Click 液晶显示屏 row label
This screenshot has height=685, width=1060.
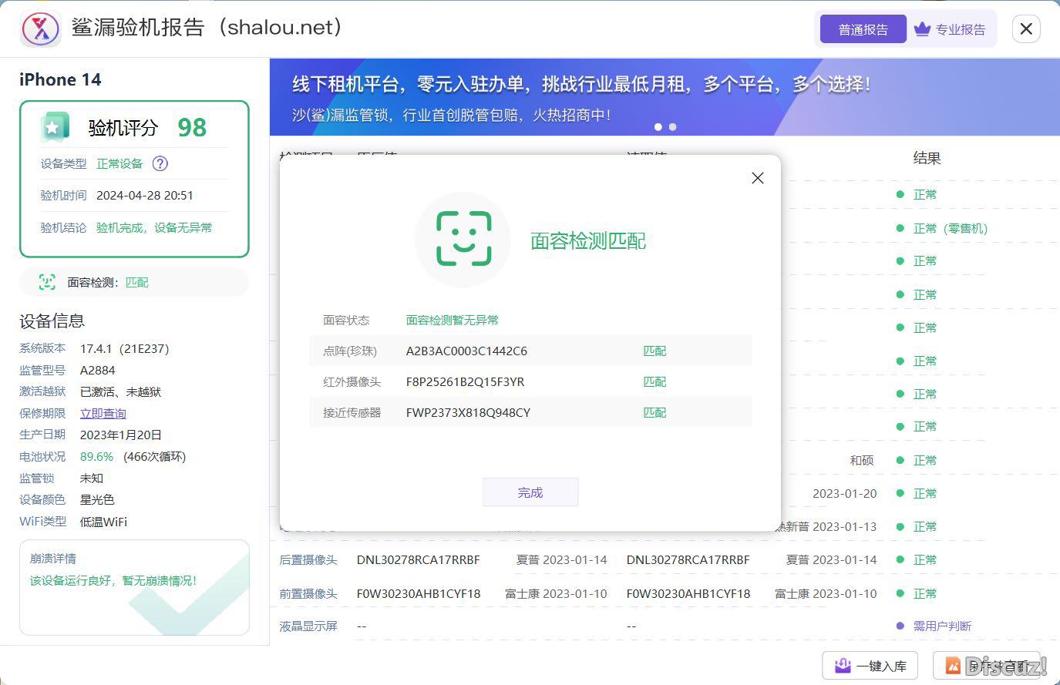308,626
